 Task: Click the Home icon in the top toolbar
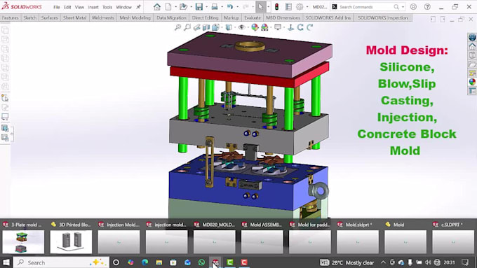click(x=157, y=7)
